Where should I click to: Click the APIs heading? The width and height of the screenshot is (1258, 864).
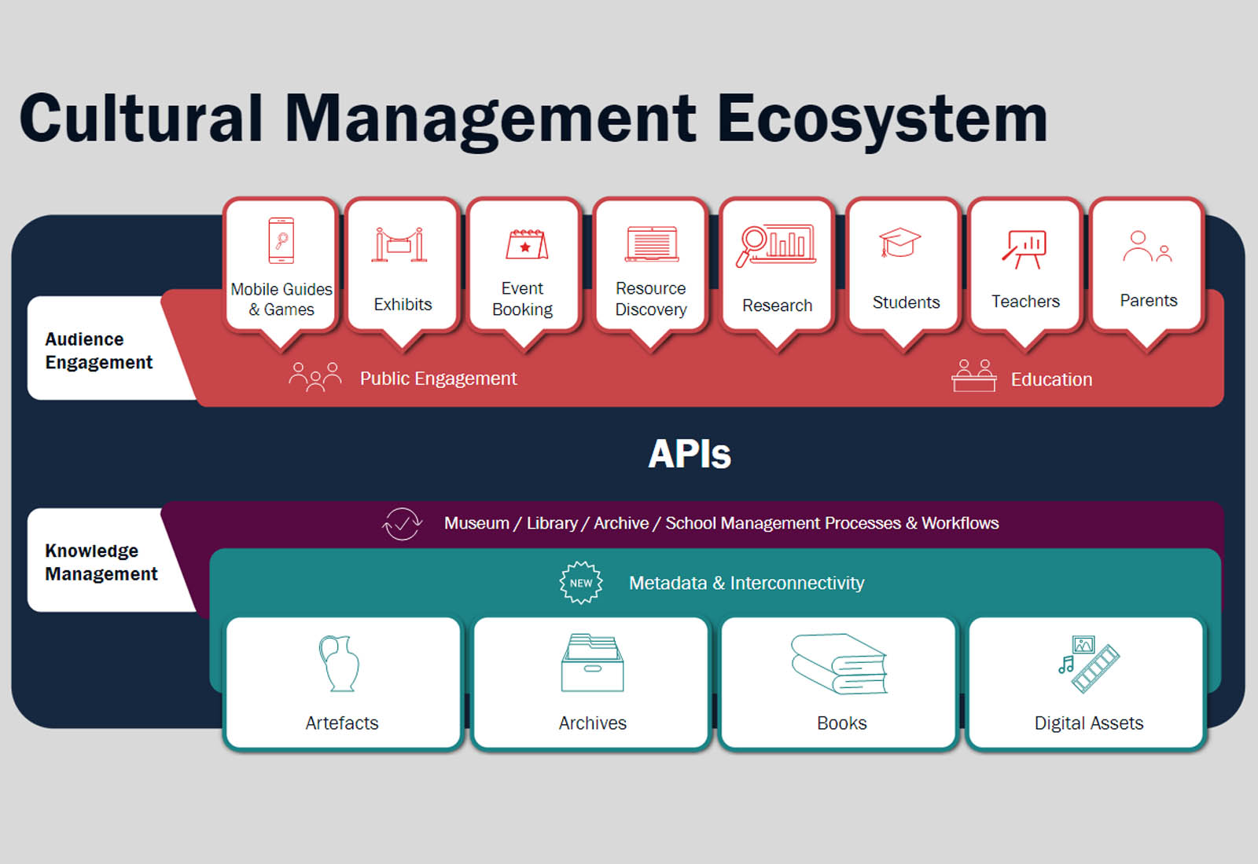(x=690, y=454)
